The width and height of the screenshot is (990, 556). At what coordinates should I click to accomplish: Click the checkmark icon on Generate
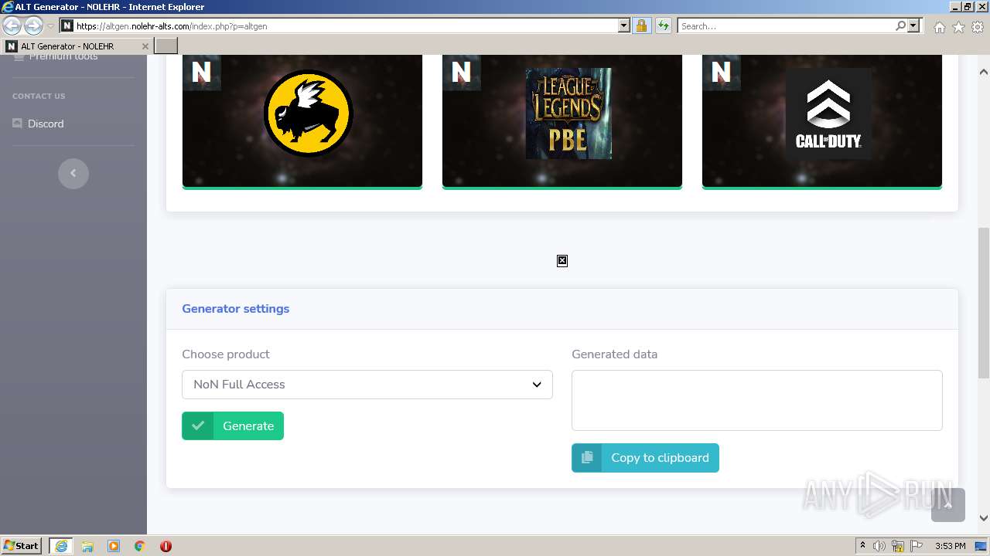pyautogui.click(x=198, y=425)
